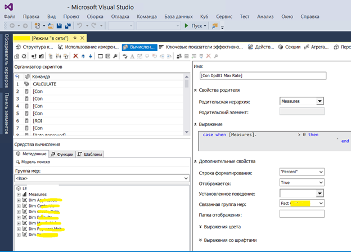Click the Visual Studio logo icon
The height and width of the screenshot is (252, 351).
click(9, 7)
